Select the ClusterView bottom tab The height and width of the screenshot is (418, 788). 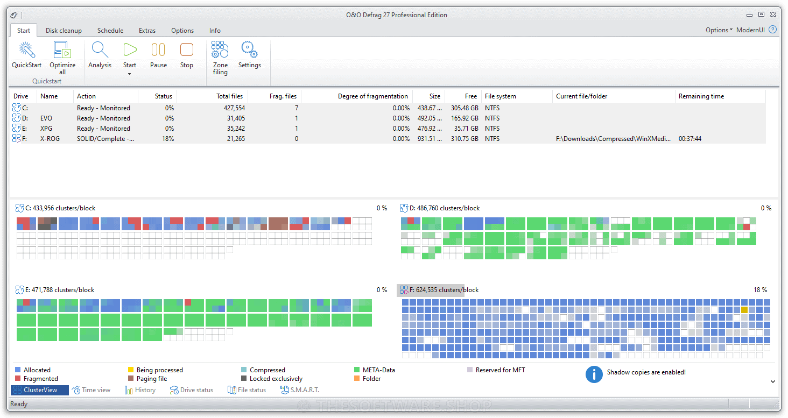[40, 390]
